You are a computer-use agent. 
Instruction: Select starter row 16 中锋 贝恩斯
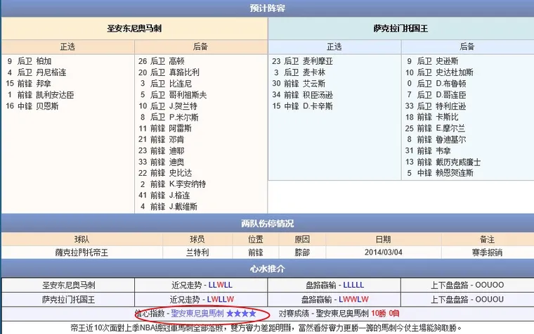click(x=32, y=106)
